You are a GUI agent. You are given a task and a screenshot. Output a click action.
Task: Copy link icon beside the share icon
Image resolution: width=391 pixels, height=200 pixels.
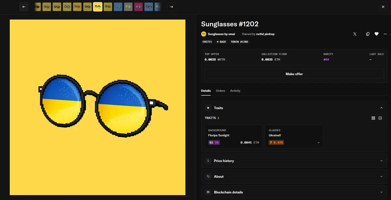click(x=368, y=34)
